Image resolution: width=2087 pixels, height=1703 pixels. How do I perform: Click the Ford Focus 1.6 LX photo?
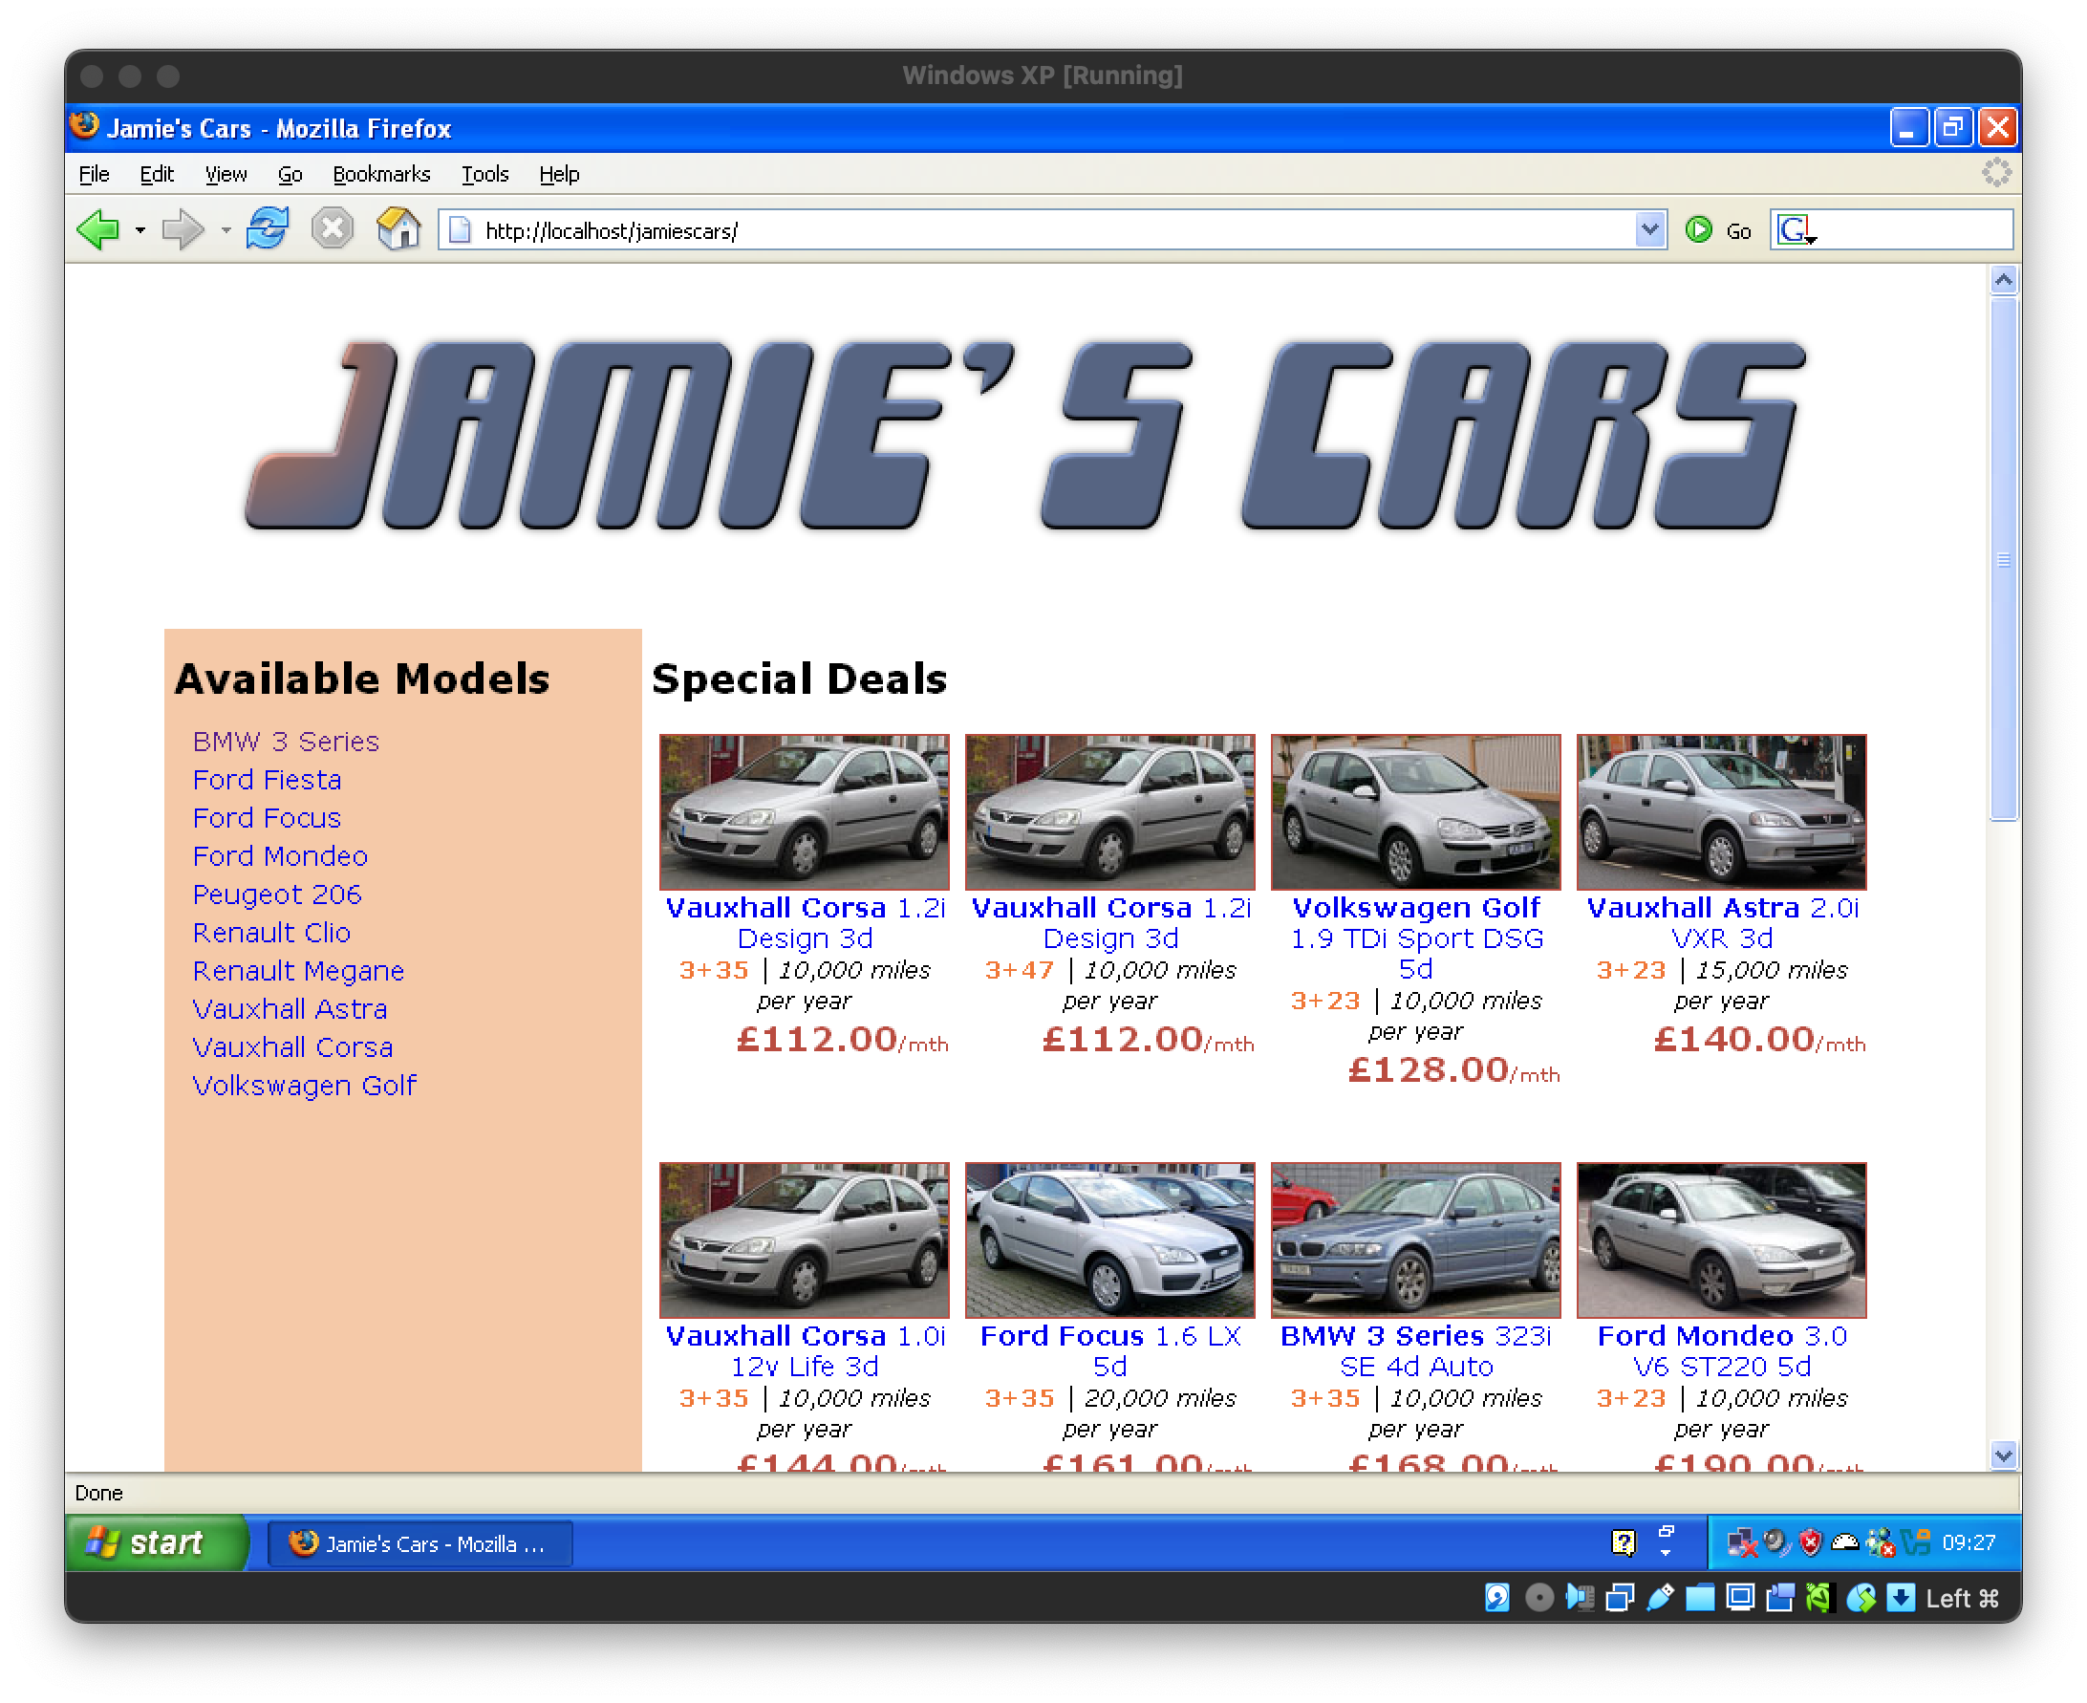[1109, 1240]
